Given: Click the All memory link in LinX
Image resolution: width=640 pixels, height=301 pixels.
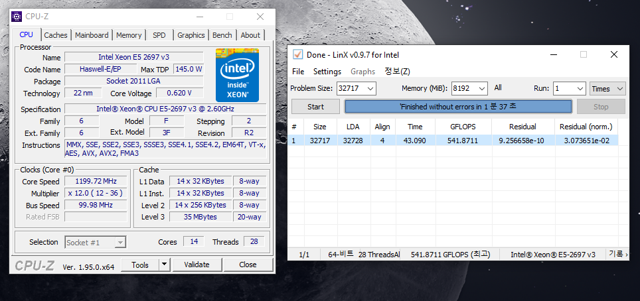Looking at the screenshot, I should click(x=497, y=88).
